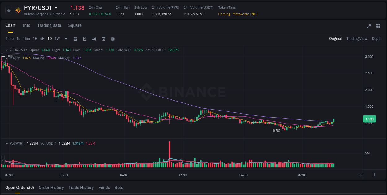Screen dimensions: 387x195
Task: Open chart settings gear icon
Action: [113, 39]
